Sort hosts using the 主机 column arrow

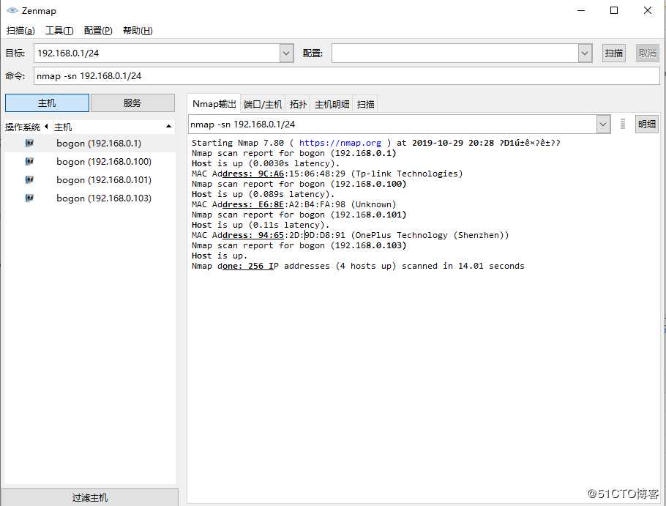[168, 127]
